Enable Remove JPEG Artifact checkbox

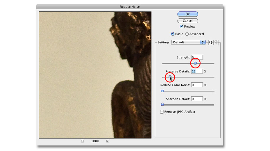(x=162, y=112)
